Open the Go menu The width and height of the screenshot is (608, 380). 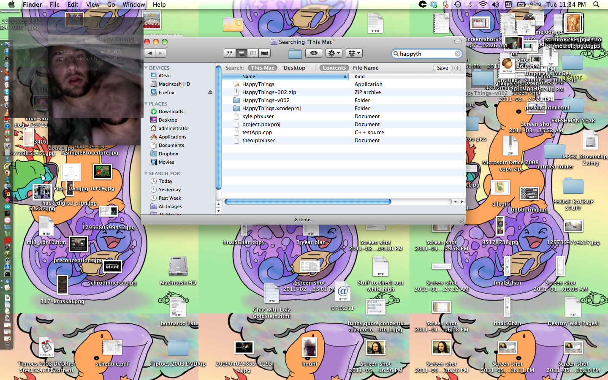coord(111,4)
